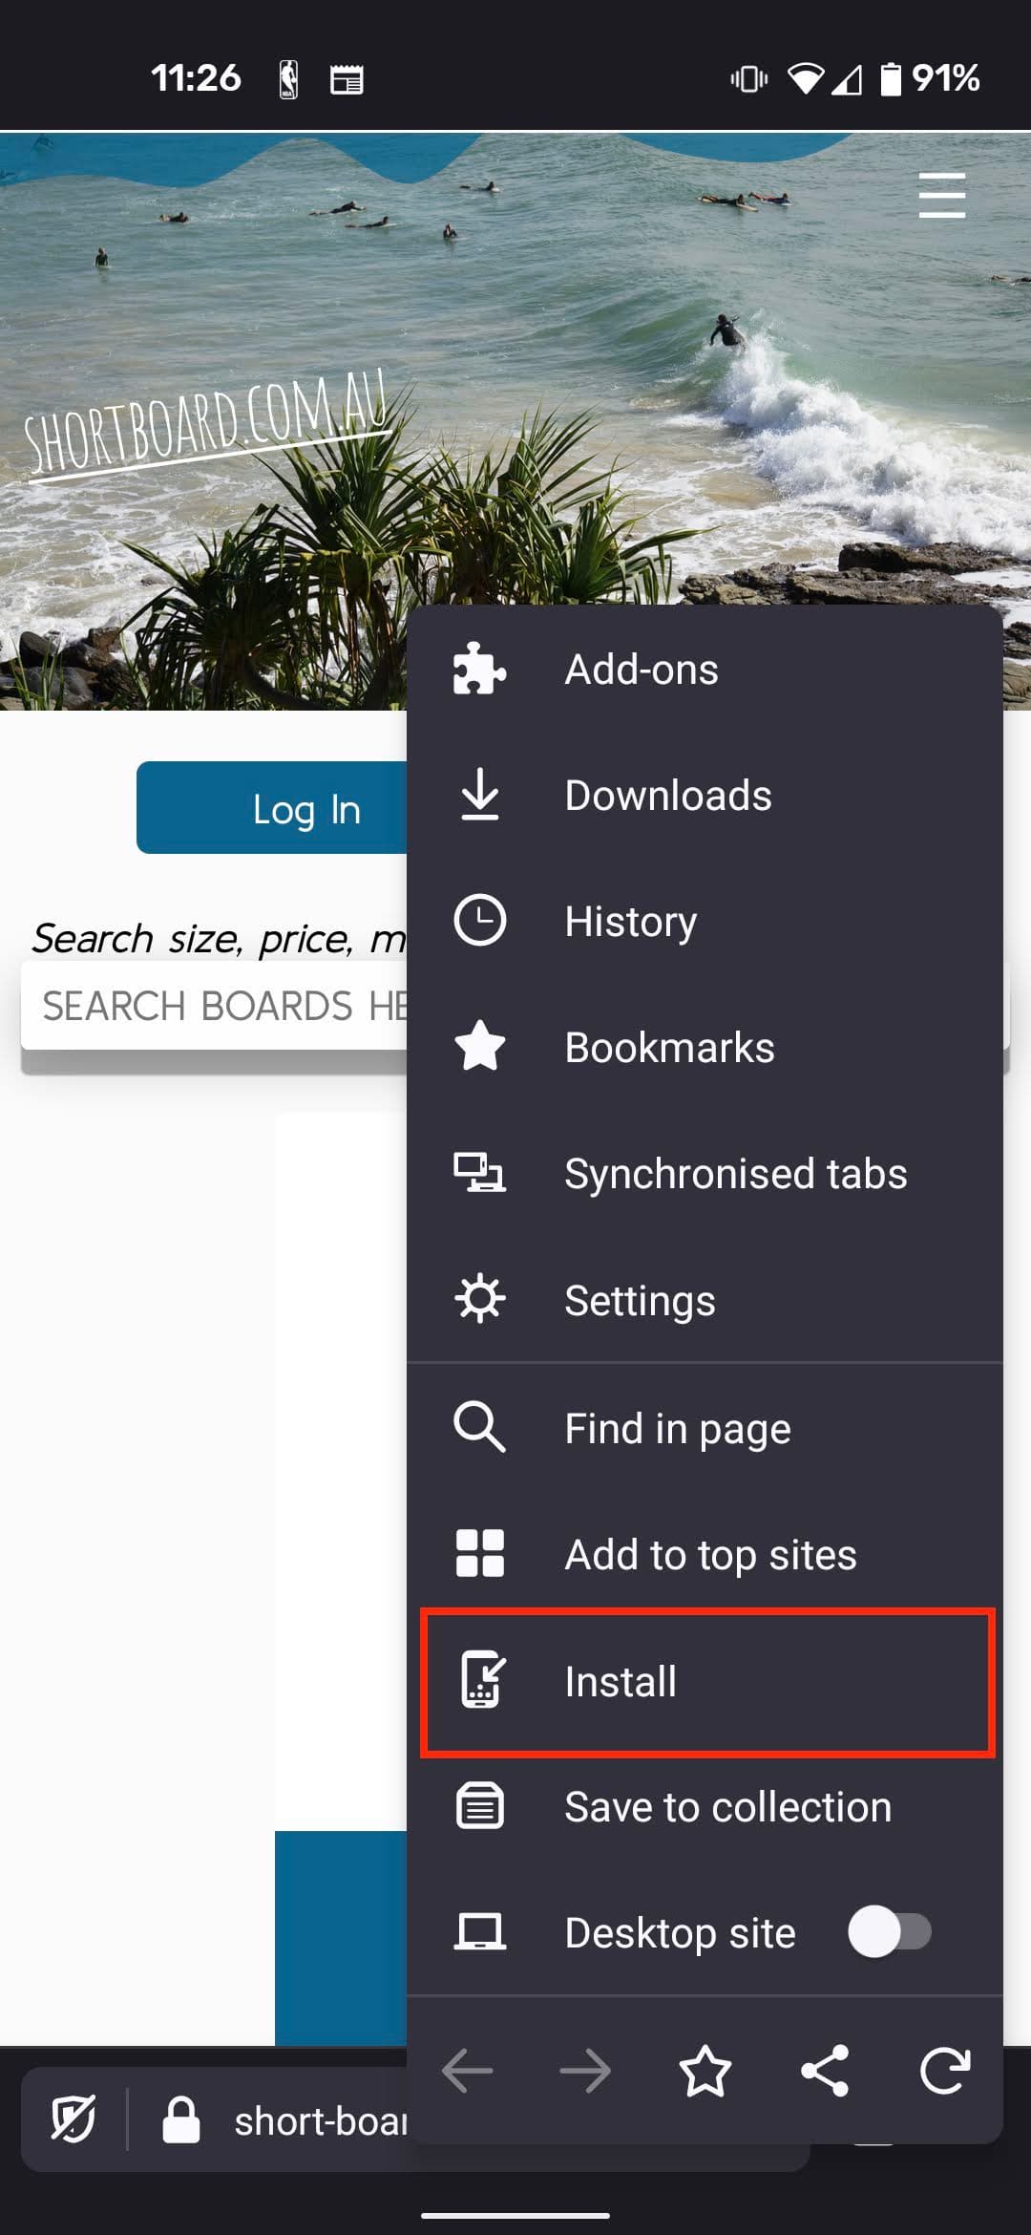Tap the shortboard.com.au logo text
This screenshot has height=2235, width=1031.
pyautogui.click(x=207, y=424)
